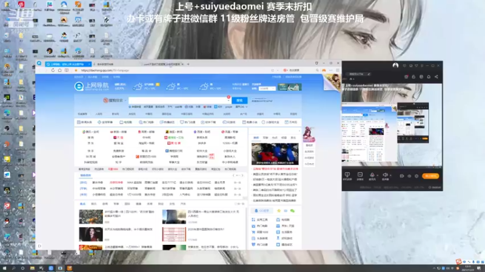Click the bell notification icon in streaming window

[x=429, y=77]
